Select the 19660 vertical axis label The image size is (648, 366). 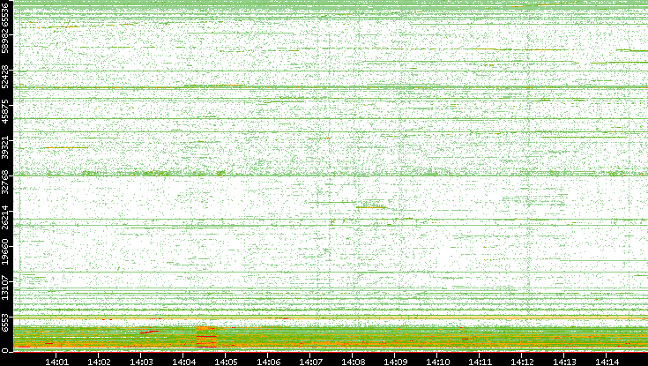[x=6, y=250]
